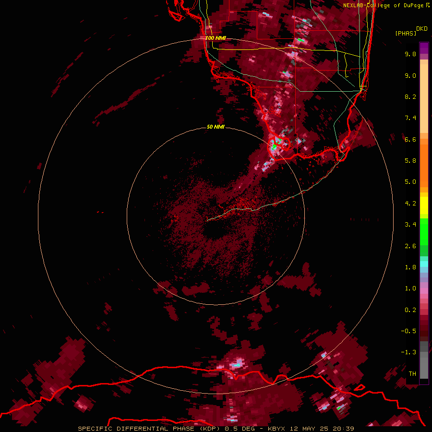Click the SPECIFIC DIFFERENTIAL PHASE (KDP) title text
The height and width of the screenshot is (432, 432).
click(150, 429)
